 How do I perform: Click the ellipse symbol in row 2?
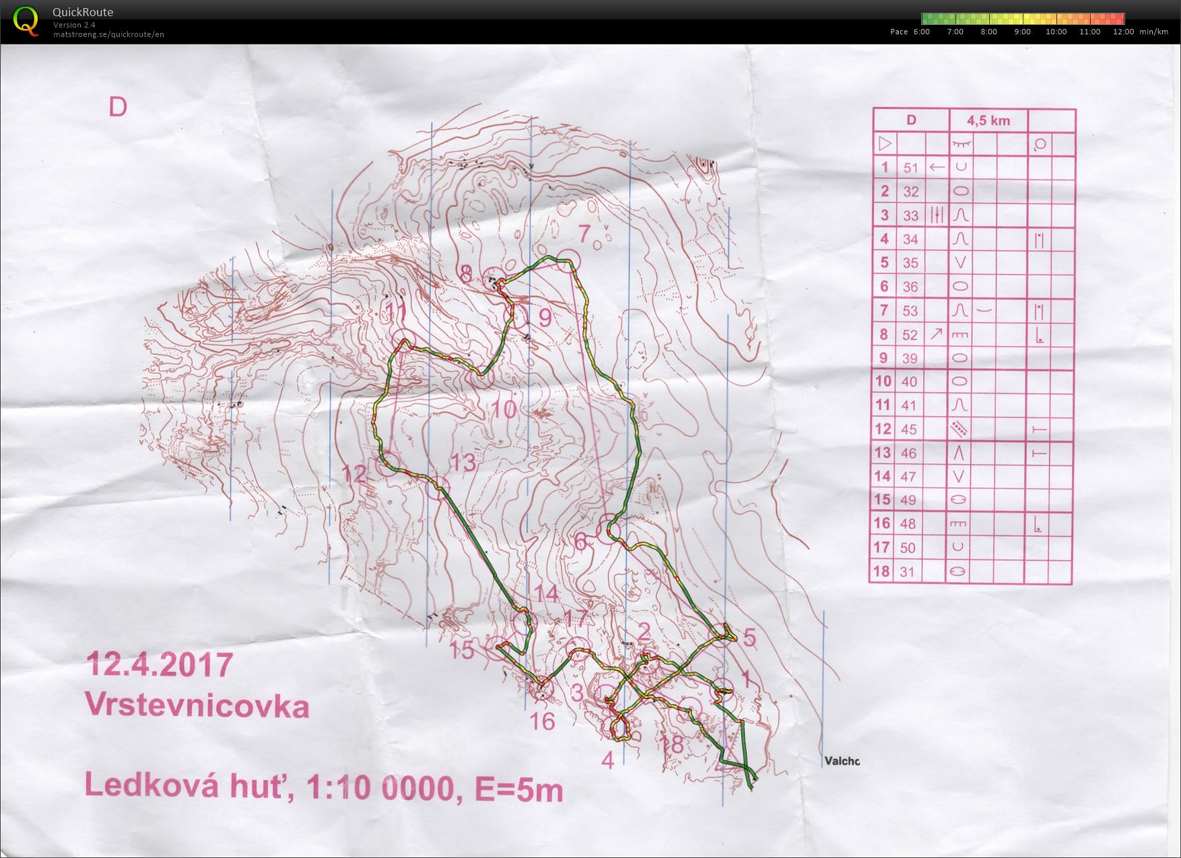coord(961,191)
